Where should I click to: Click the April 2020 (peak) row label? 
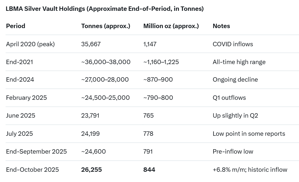pos(30,44)
